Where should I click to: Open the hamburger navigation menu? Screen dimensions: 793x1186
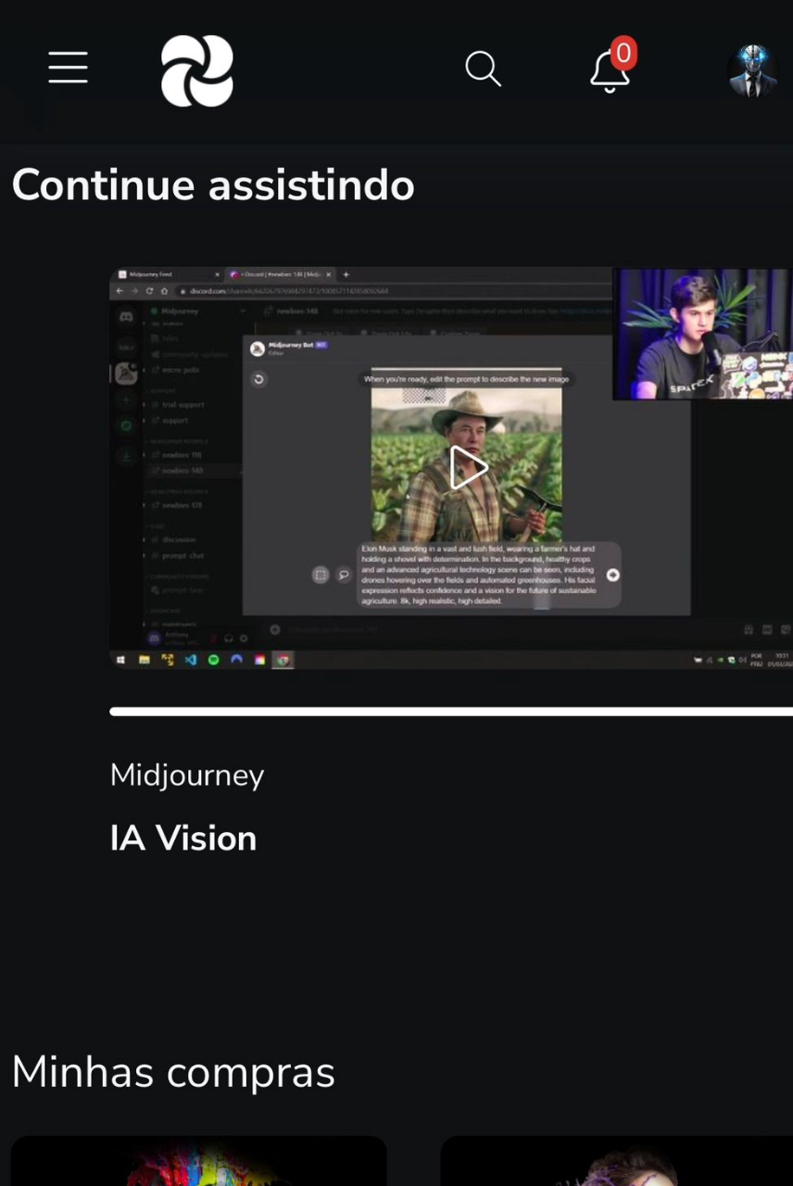(x=68, y=68)
